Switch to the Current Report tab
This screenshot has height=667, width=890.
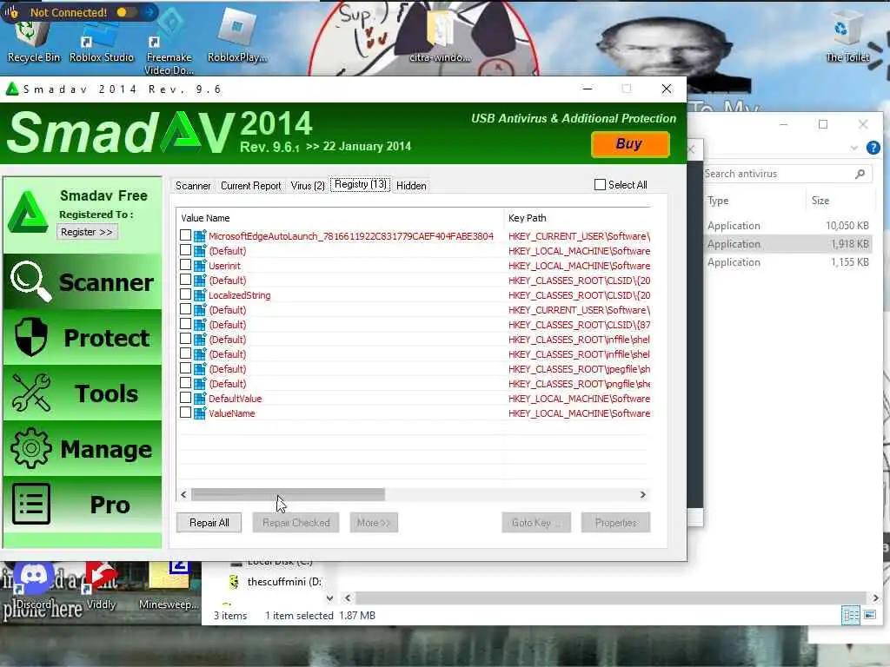tap(250, 186)
